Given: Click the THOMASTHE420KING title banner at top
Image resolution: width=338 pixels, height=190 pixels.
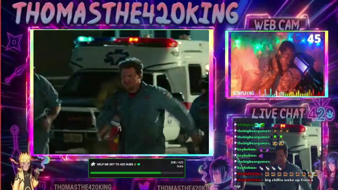Looking at the screenshot, I should [x=125, y=13].
